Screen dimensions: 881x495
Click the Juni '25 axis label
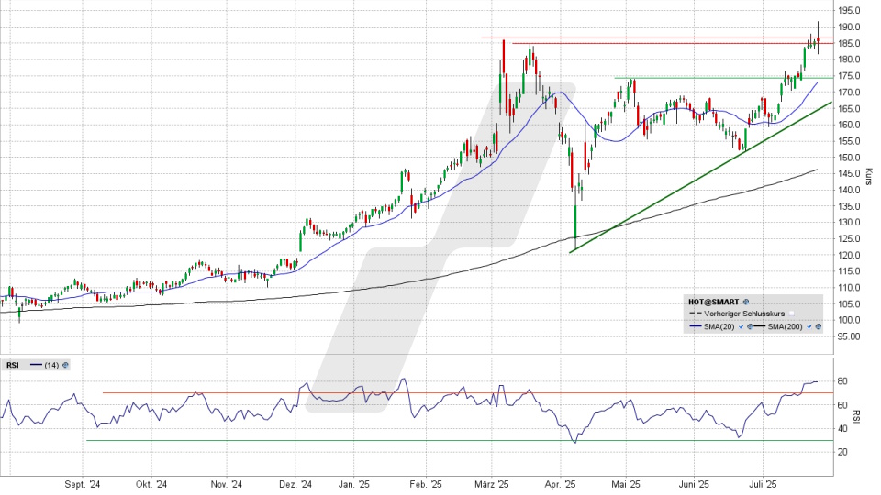[695, 485]
